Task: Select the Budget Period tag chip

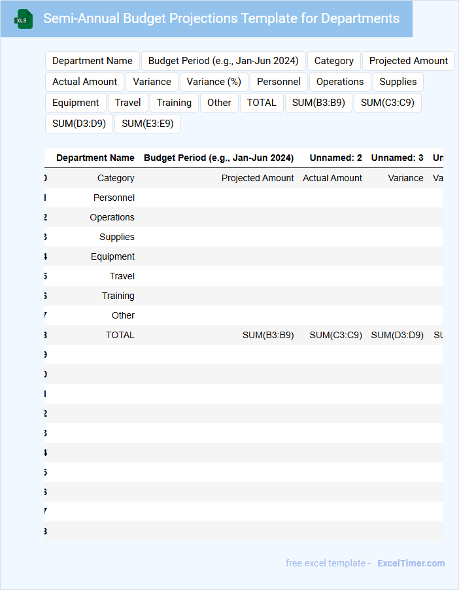Action: [223, 61]
